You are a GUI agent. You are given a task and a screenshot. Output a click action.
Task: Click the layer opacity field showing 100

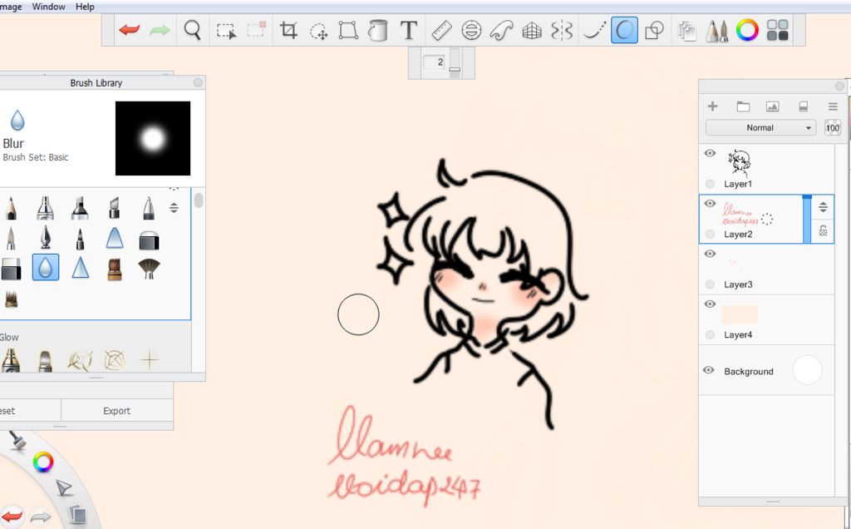click(x=833, y=127)
